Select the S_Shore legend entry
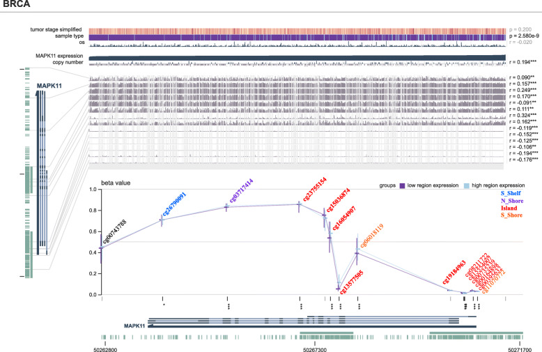This screenshot has width=542, height=352. [511, 215]
